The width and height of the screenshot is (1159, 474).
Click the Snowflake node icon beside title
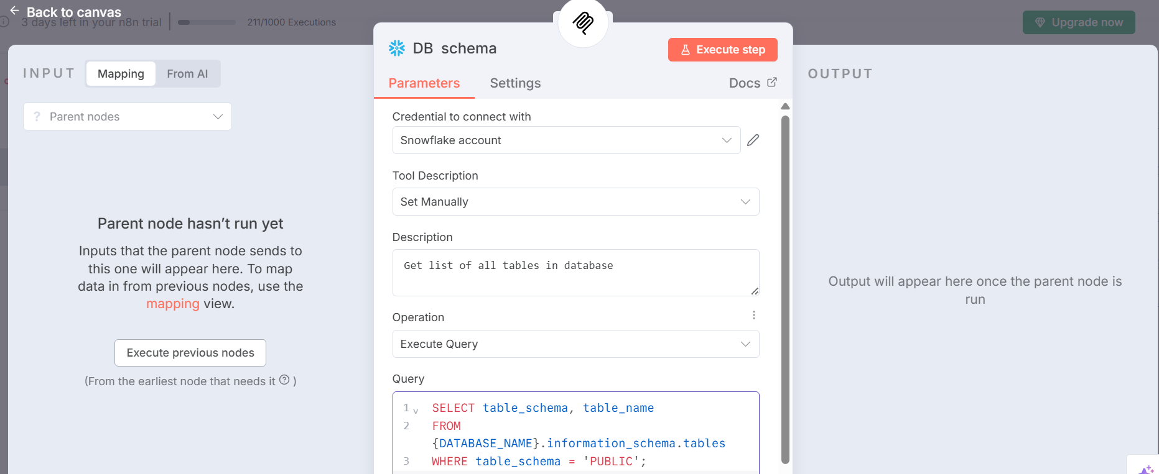pos(397,48)
